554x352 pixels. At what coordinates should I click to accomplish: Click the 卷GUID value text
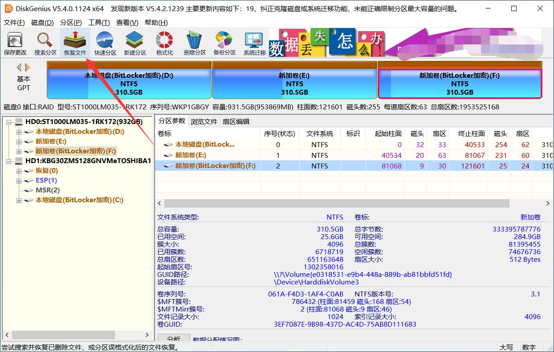point(345,324)
